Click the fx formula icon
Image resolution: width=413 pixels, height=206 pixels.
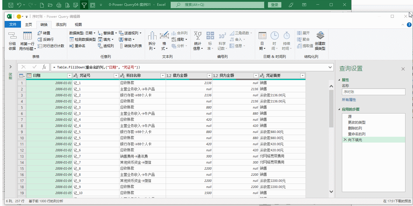pos(44,67)
